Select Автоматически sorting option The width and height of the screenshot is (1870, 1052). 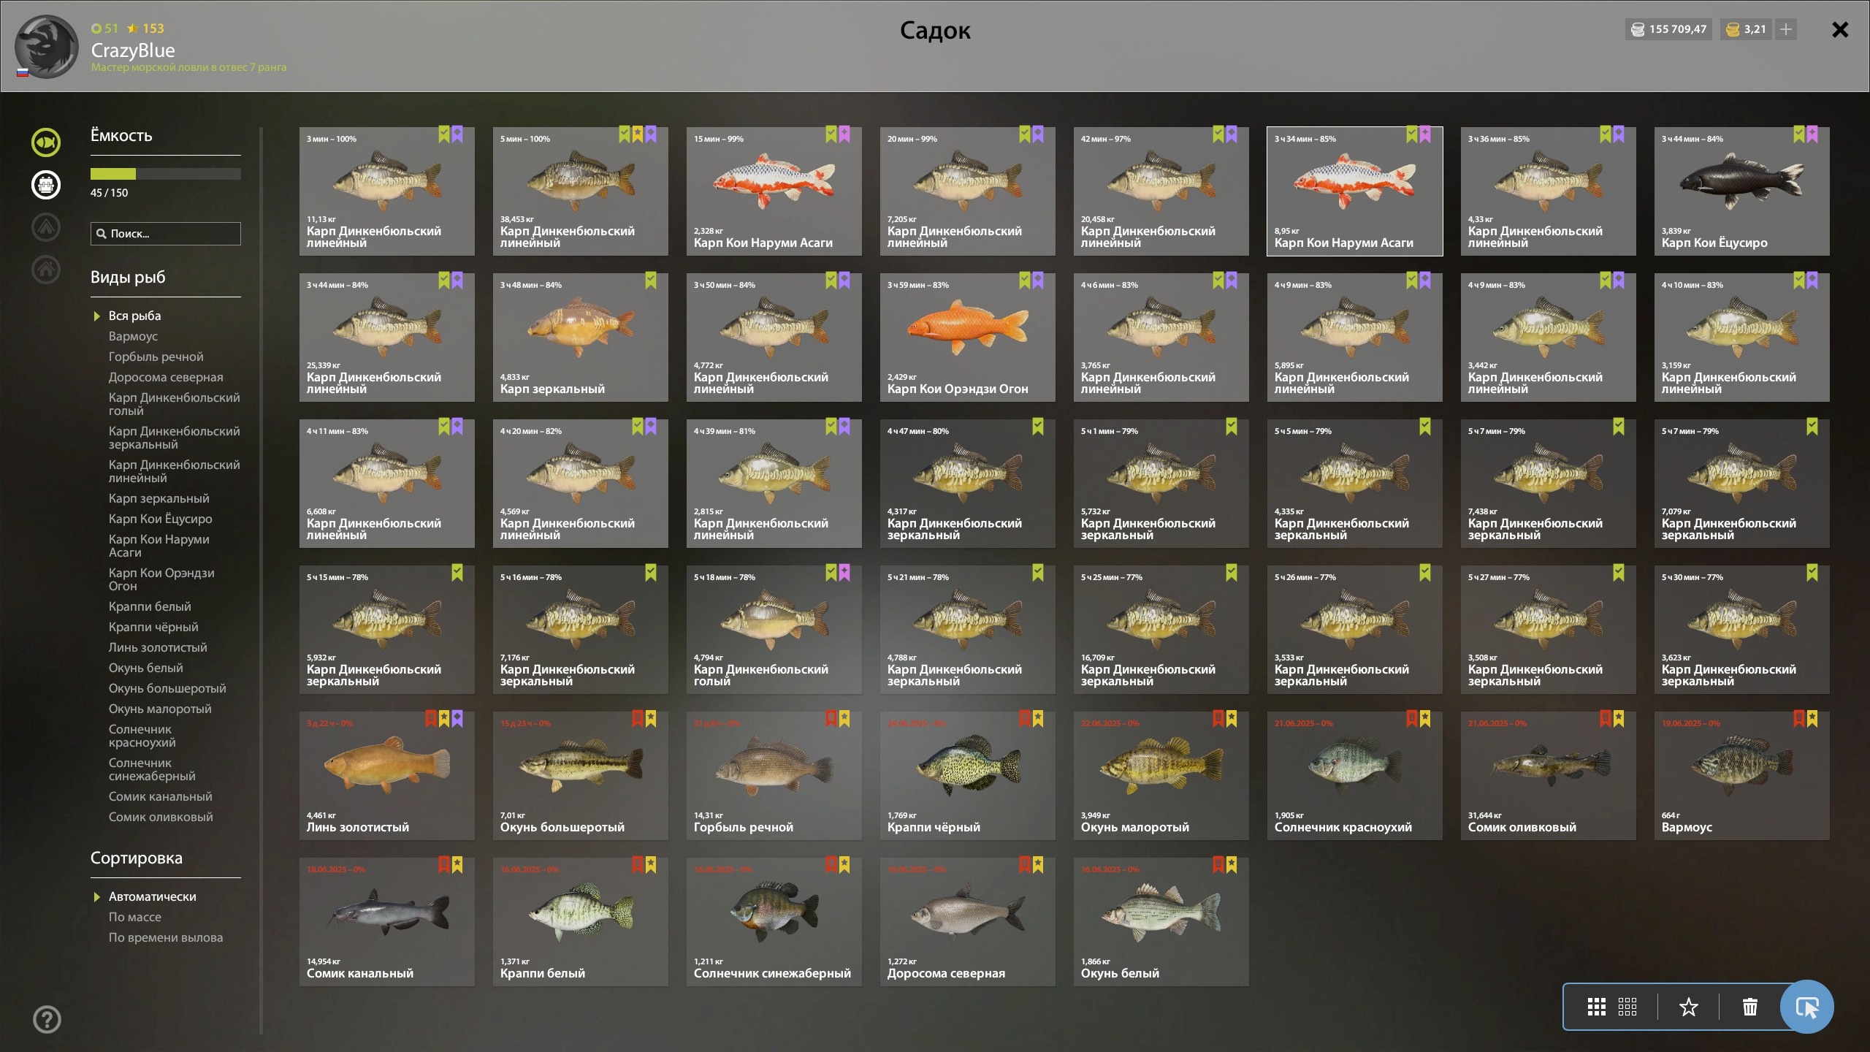point(153,896)
